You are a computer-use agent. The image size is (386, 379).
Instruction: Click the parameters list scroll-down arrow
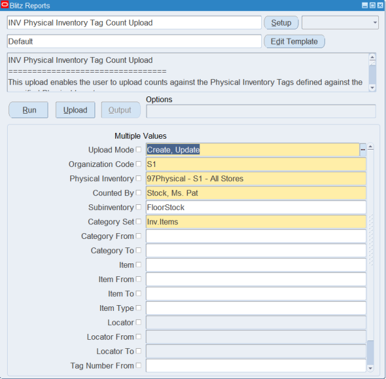[371, 368]
